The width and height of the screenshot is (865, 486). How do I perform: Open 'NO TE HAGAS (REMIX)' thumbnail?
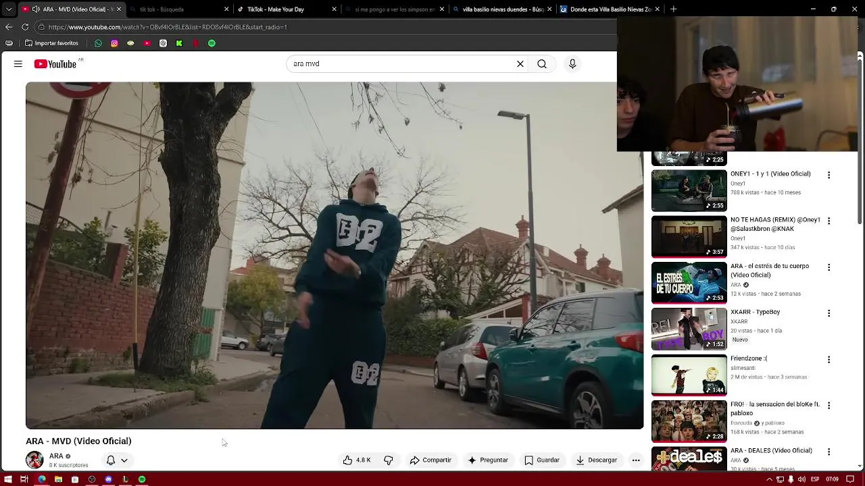tap(689, 236)
